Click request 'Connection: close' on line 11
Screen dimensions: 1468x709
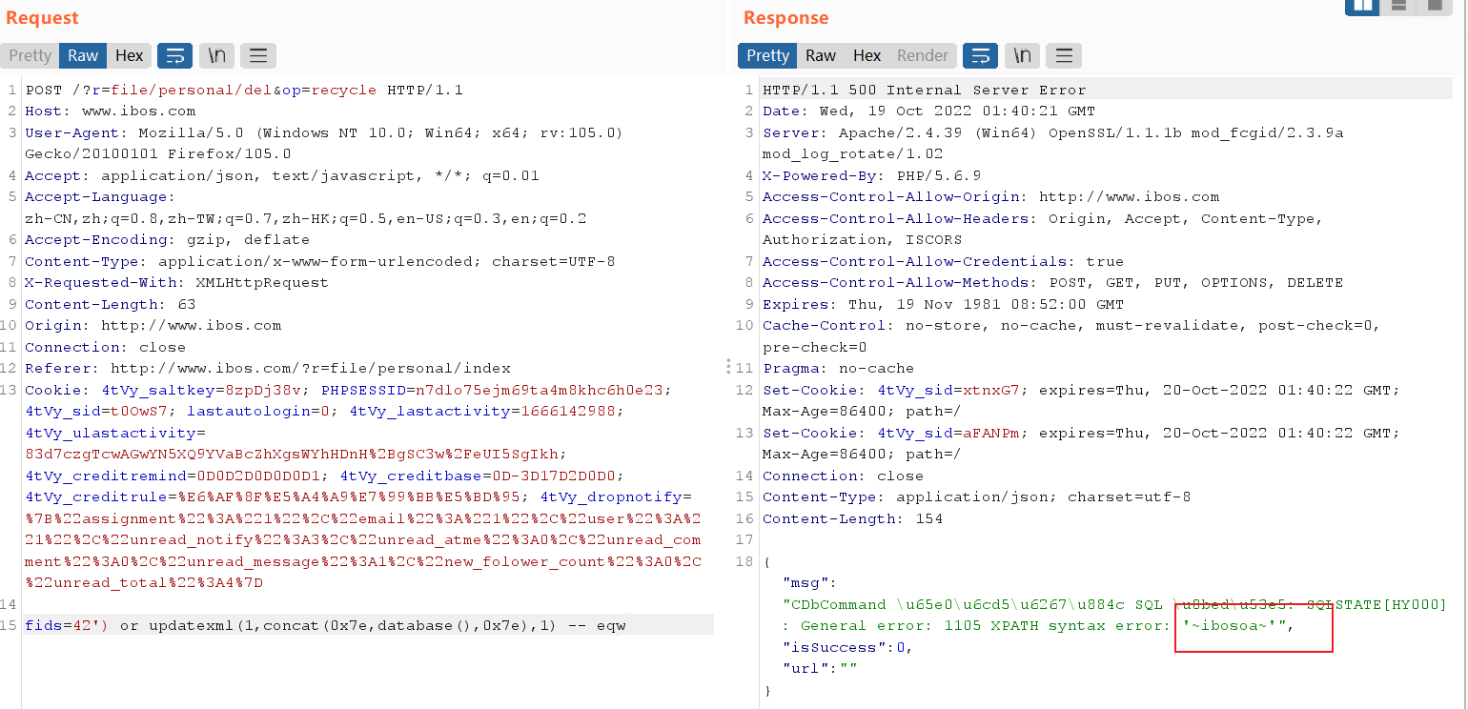[105, 347]
